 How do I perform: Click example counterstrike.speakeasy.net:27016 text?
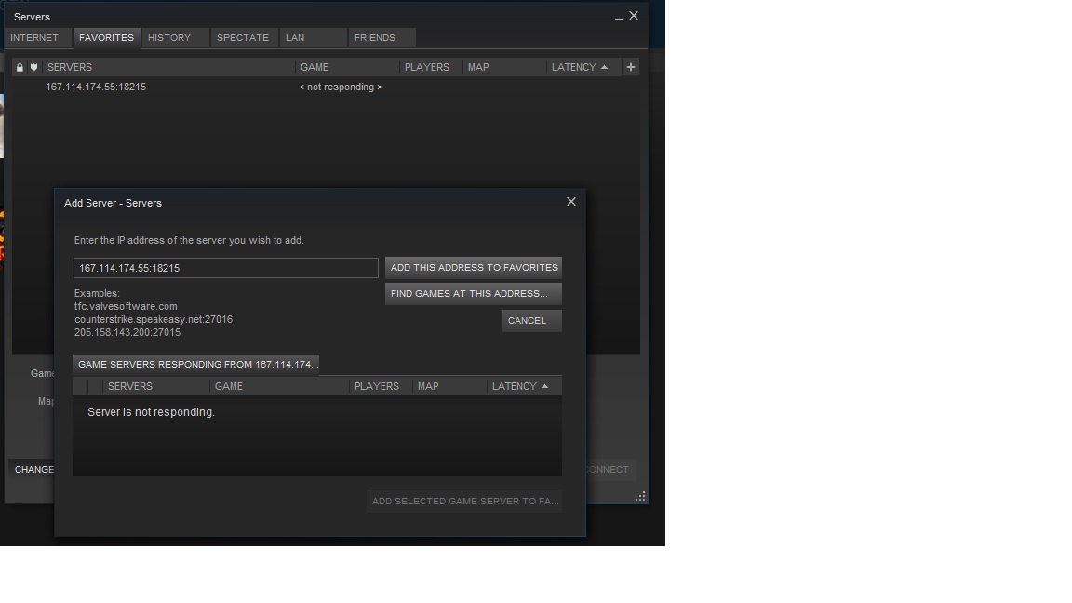[x=154, y=319]
